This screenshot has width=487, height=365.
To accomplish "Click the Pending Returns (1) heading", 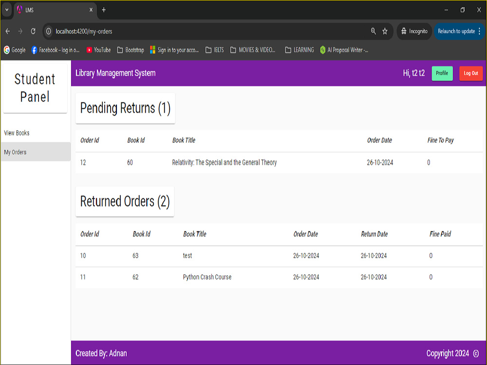I will point(125,108).
